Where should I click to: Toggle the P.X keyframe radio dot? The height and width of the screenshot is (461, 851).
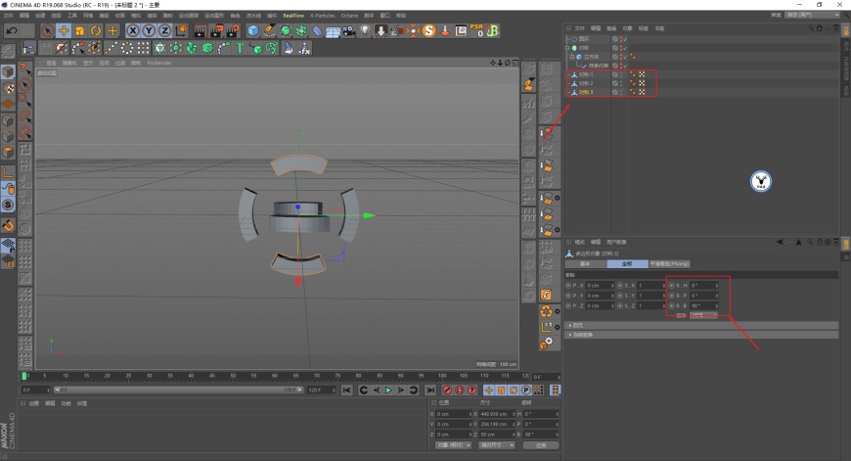[x=568, y=285]
